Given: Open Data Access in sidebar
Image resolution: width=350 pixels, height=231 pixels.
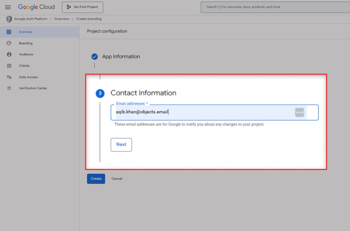Looking at the screenshot, I should [28, 77].
